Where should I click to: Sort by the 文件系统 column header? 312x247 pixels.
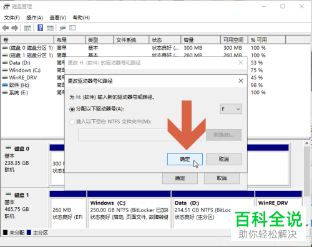[x=131, y=40]
